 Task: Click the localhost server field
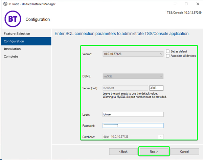point(125,88)
